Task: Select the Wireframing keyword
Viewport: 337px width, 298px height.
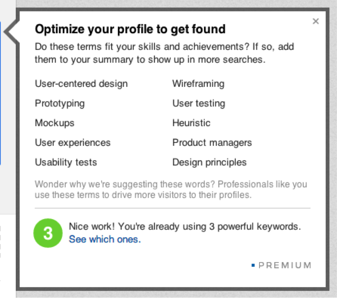Action: click(x=198, y=83)
